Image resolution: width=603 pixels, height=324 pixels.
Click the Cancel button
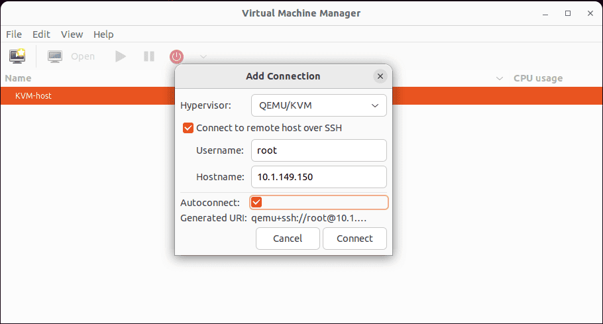288,239
